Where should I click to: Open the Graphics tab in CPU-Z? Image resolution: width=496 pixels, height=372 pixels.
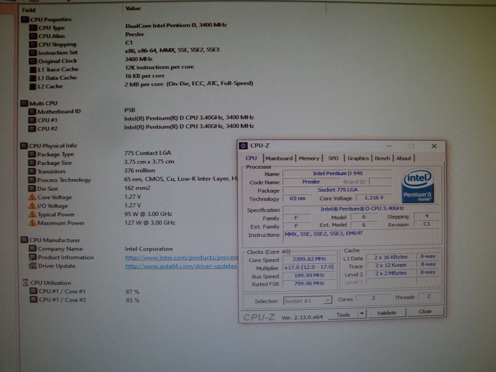tap(358, 158)
